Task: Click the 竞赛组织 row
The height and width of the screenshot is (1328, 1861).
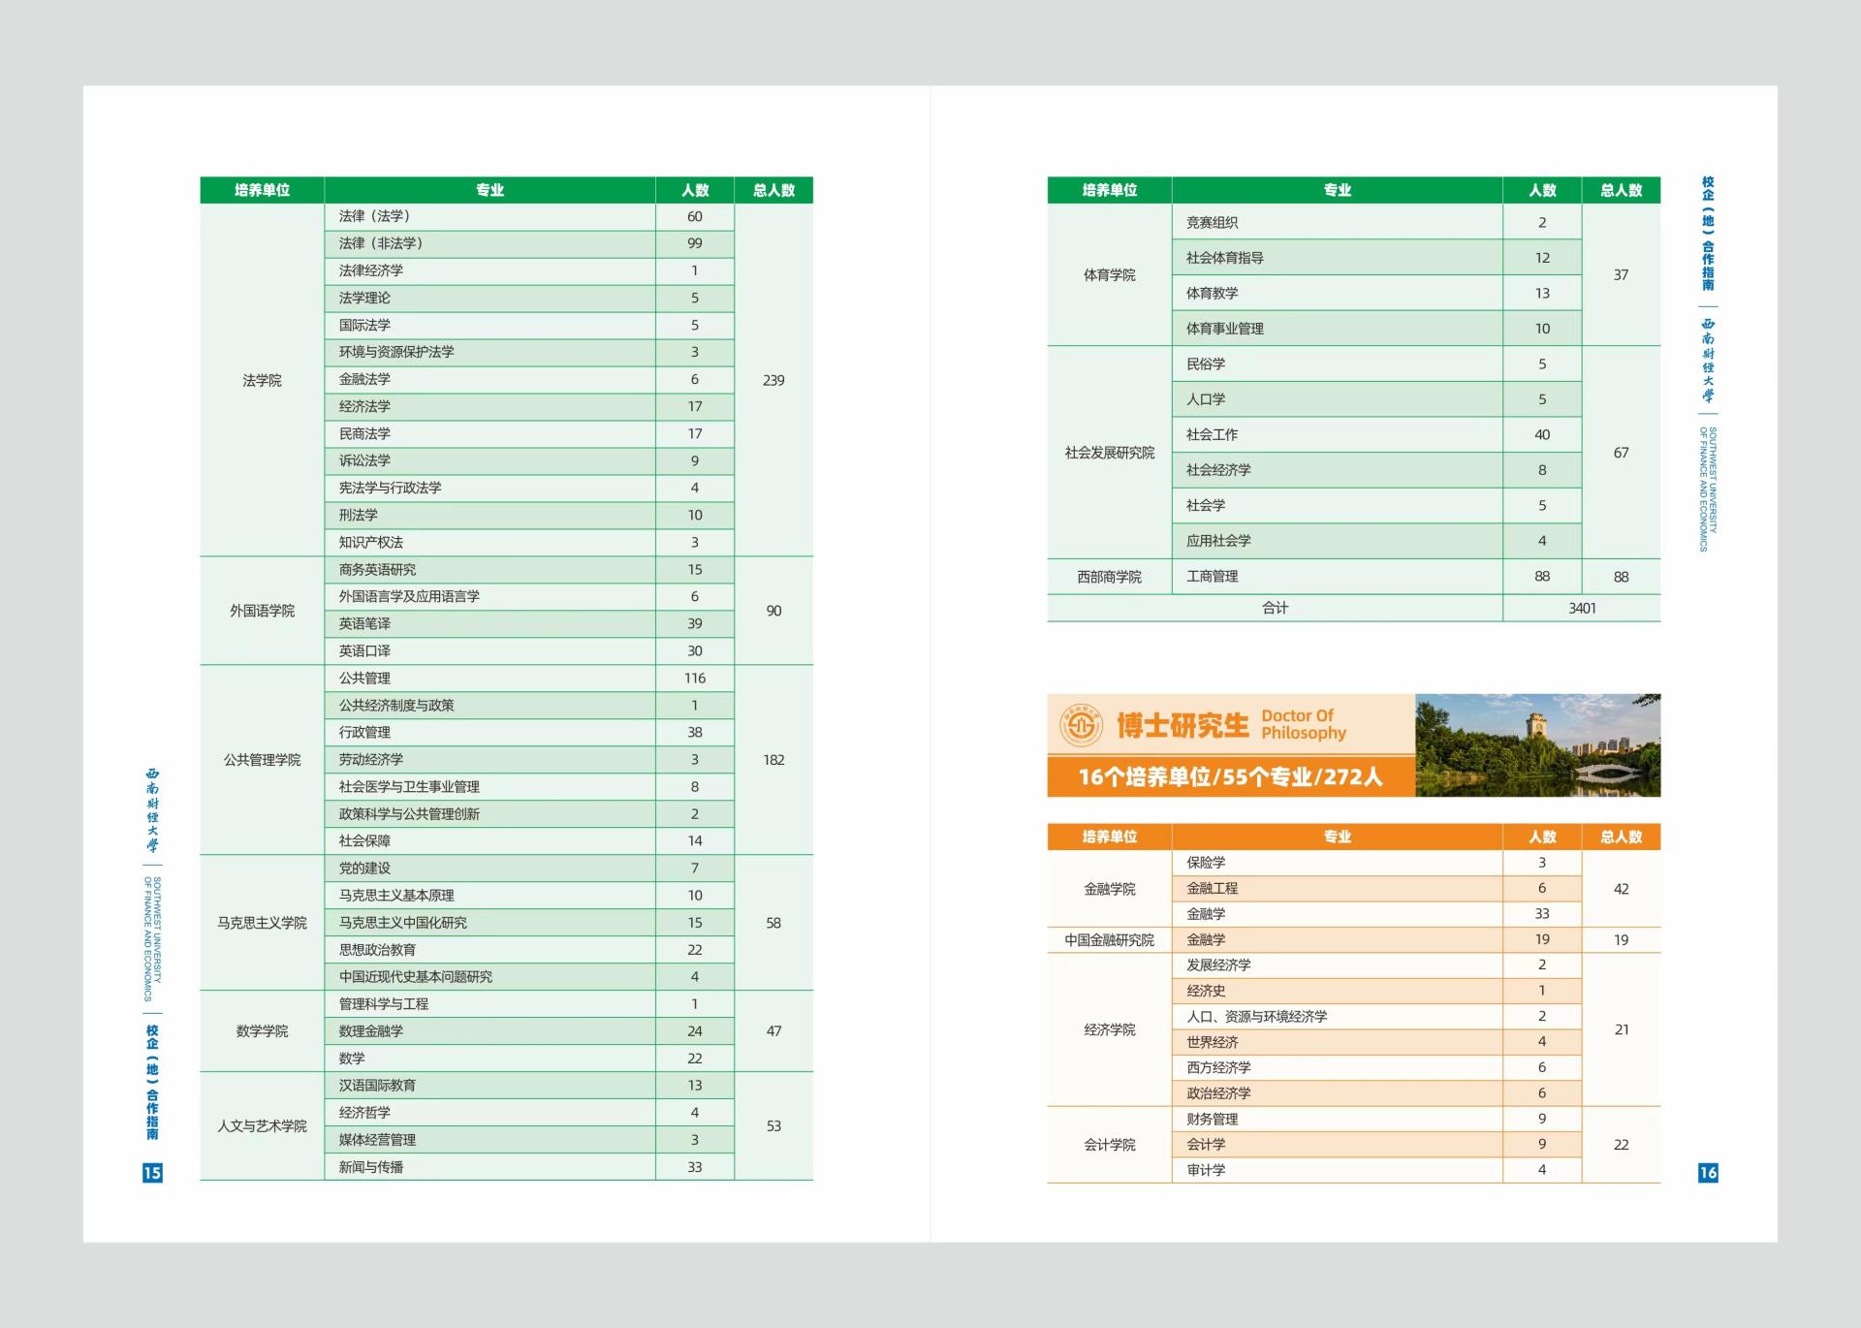Action: pyautogui.click(x=1376, y=222)
